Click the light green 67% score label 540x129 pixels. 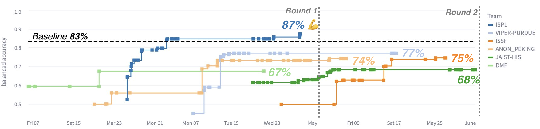point(279,72)
